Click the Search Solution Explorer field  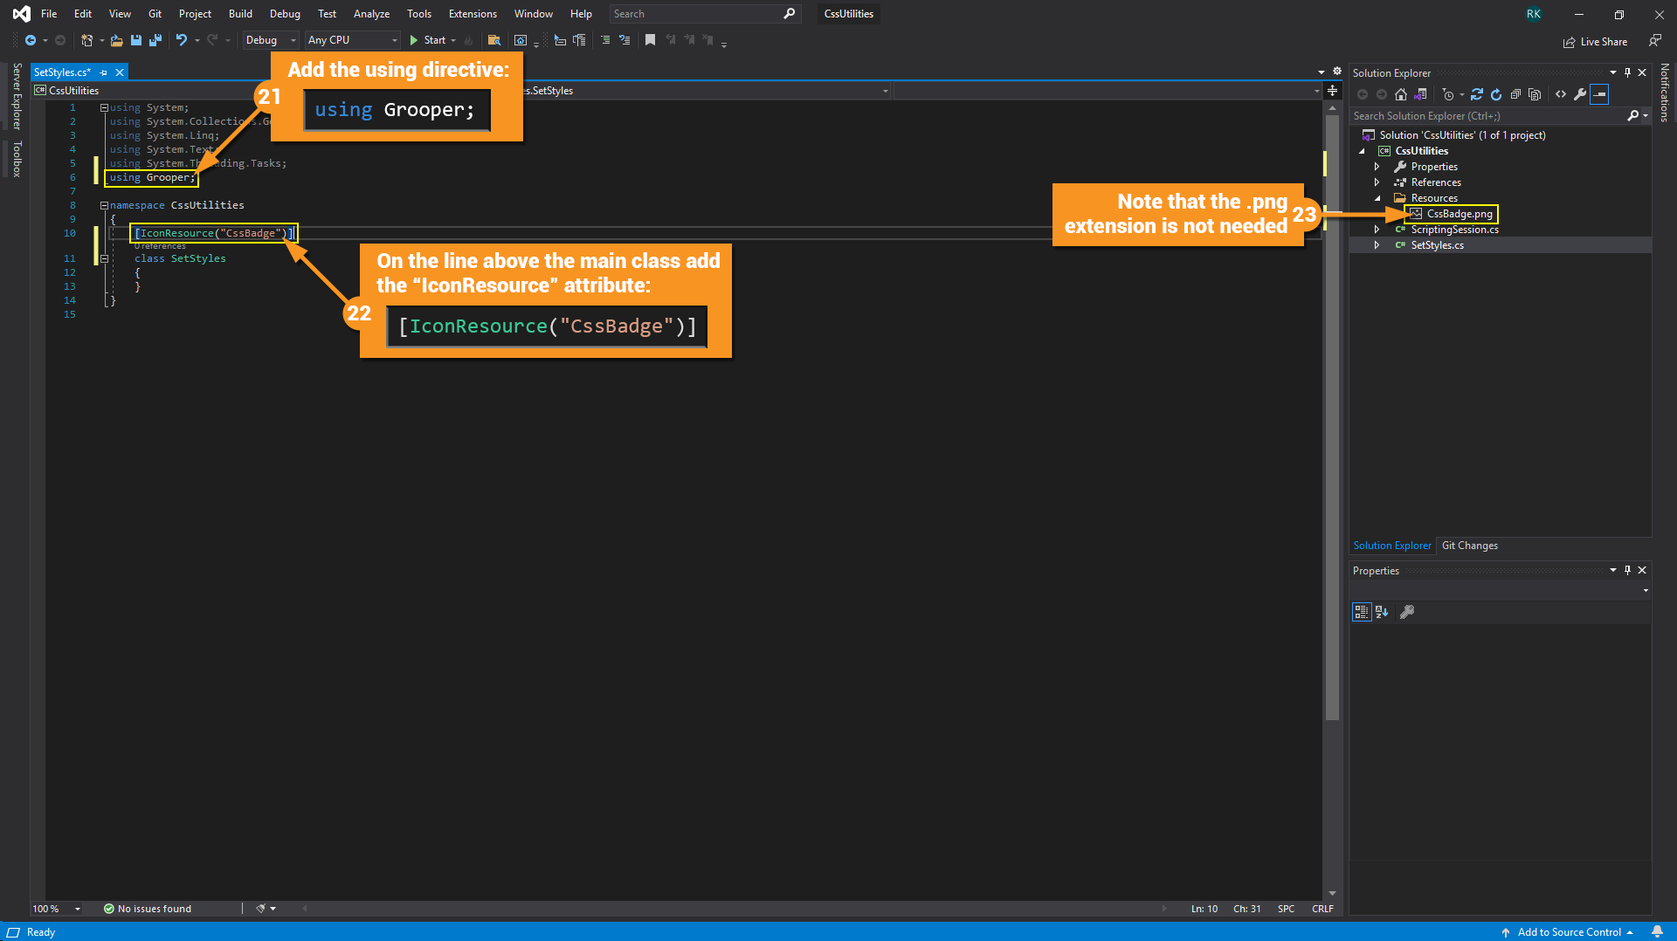(1485, 116)
